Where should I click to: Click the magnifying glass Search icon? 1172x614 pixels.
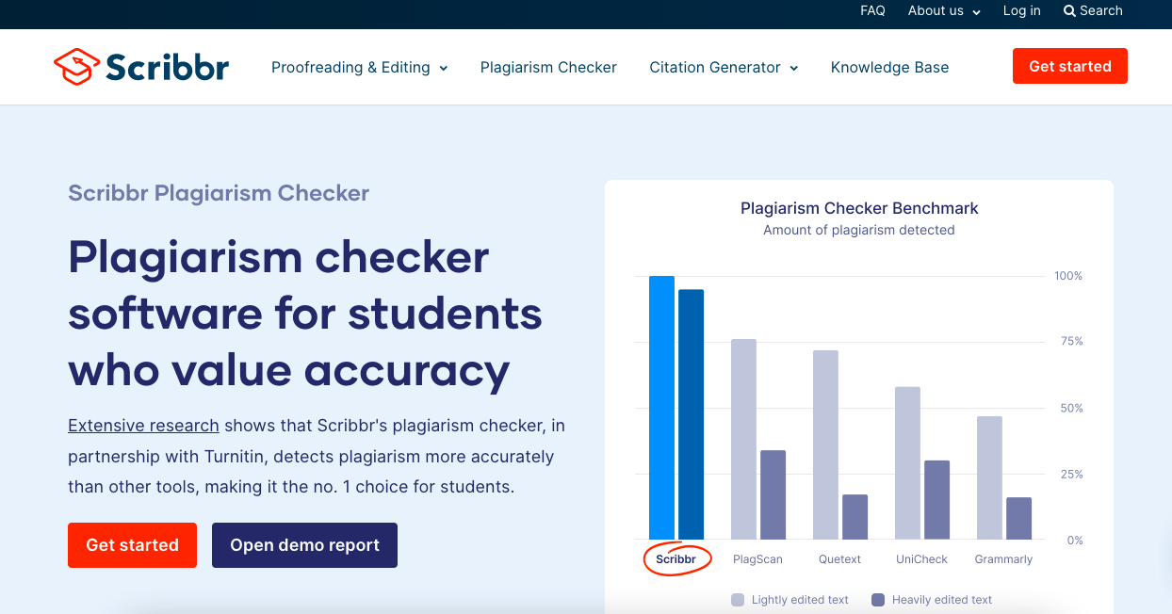coord(1069,11)
